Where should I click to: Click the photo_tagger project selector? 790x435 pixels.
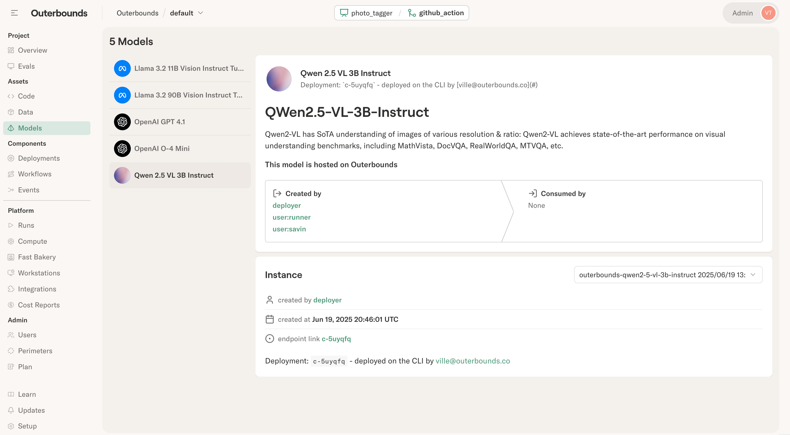click(366, 13)
